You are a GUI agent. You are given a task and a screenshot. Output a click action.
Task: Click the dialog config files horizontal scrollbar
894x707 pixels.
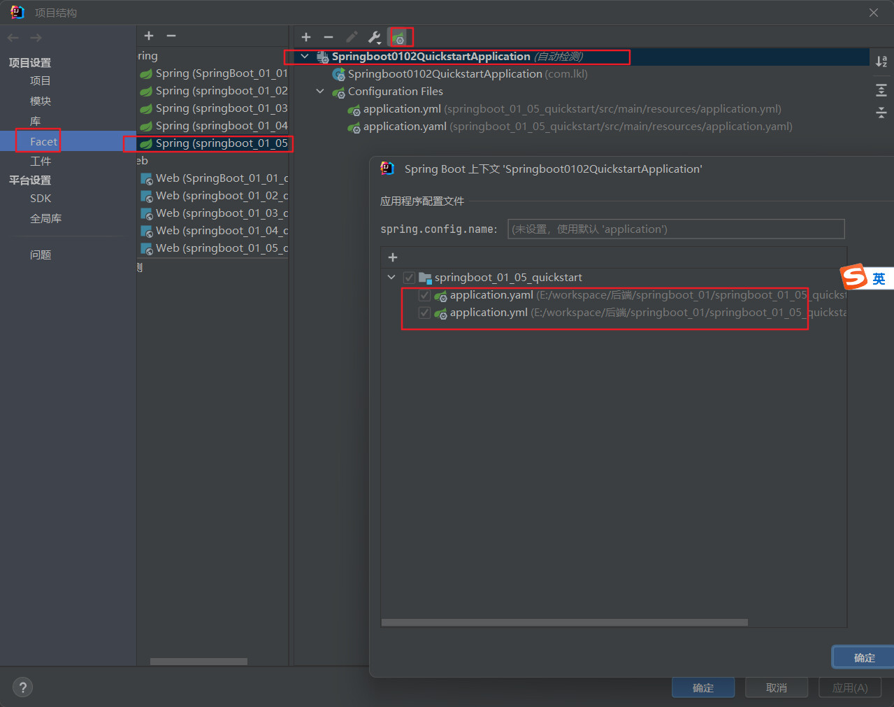click(x=565, y=622)
